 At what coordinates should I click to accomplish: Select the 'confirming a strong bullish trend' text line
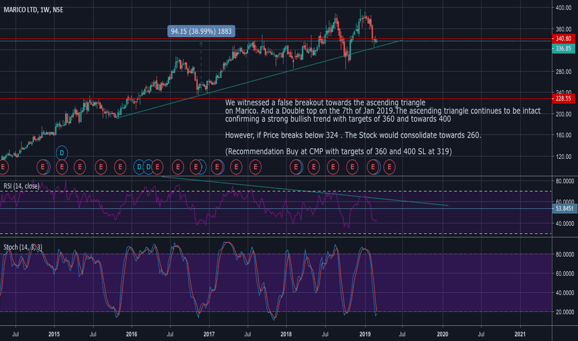pyautogui.click(x=338, y=119)
